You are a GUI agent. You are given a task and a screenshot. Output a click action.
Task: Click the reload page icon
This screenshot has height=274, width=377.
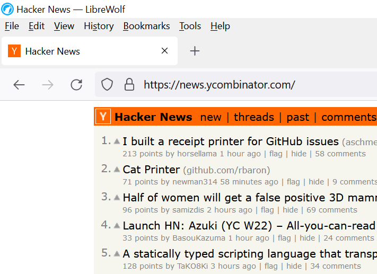click(x=76, y=85)
